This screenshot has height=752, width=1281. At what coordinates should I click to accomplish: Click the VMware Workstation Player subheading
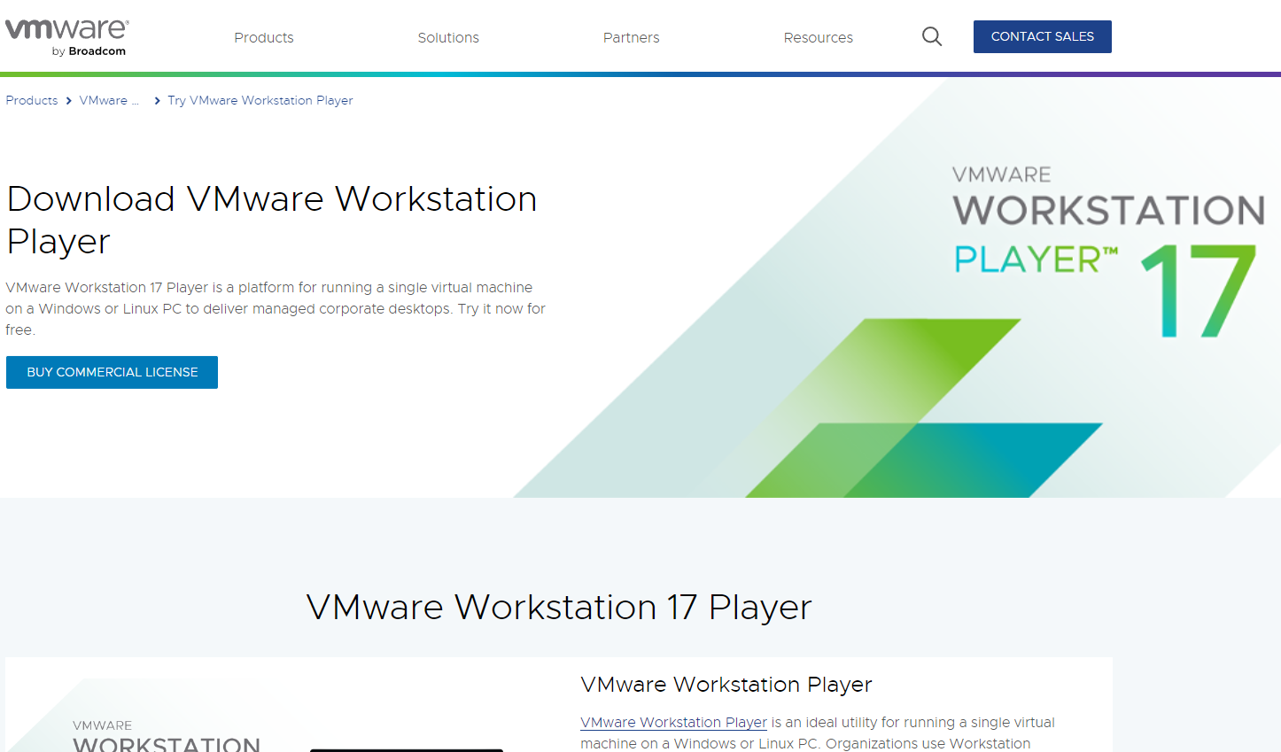726,684
